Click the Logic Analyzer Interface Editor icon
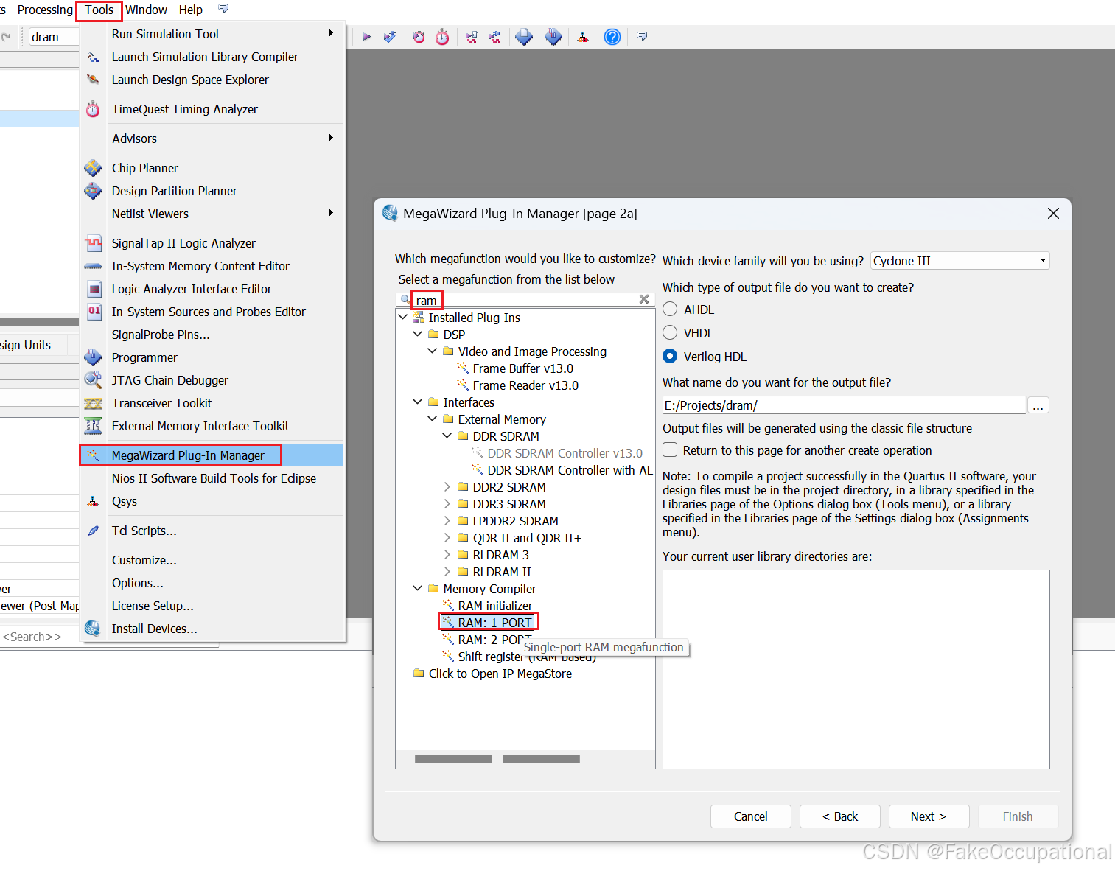The height and width of the screenshot is (871, 1115). (94, 289)
